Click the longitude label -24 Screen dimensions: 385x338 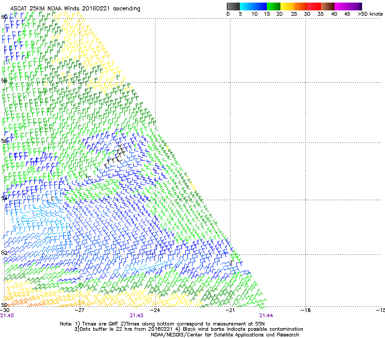(x=155, y=310)
